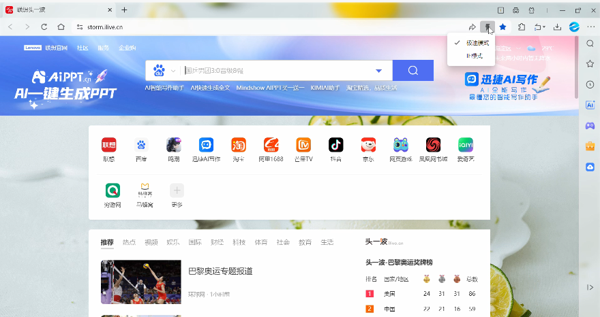Image resolution: width=600 pixels, height=317 pixels.
Task: Toggle the browsing mode lightning icon
Action: (x=487, y=27)
